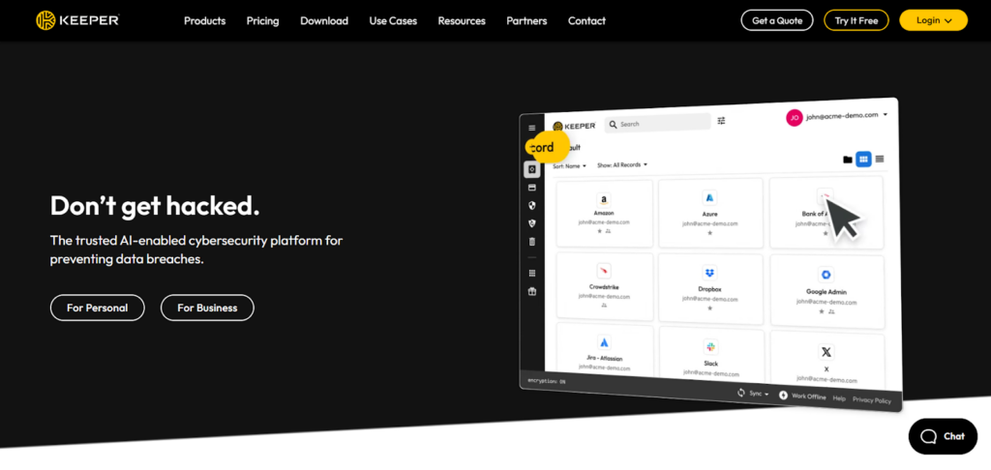Open the Products menu

pos(205,21)
